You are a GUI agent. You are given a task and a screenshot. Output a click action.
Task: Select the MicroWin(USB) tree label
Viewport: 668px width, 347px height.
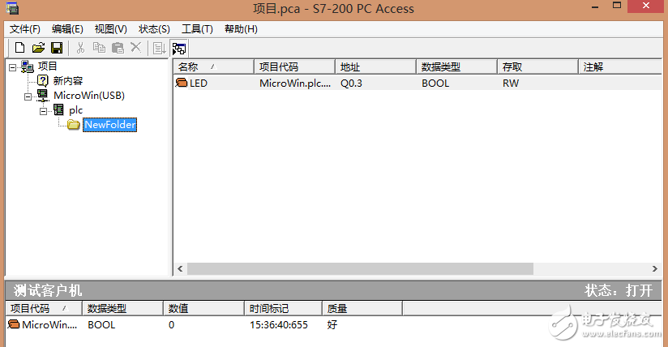(x=89, y=95)
